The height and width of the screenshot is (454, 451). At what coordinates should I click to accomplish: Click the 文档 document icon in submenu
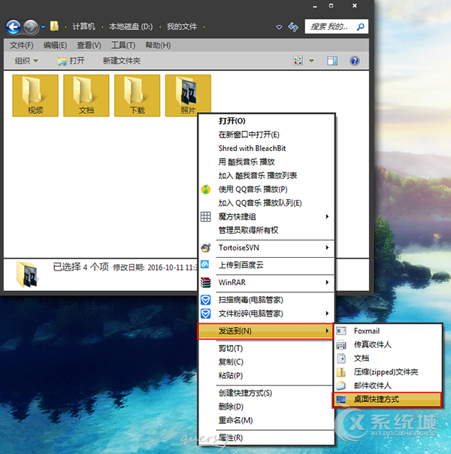point(341,359)
